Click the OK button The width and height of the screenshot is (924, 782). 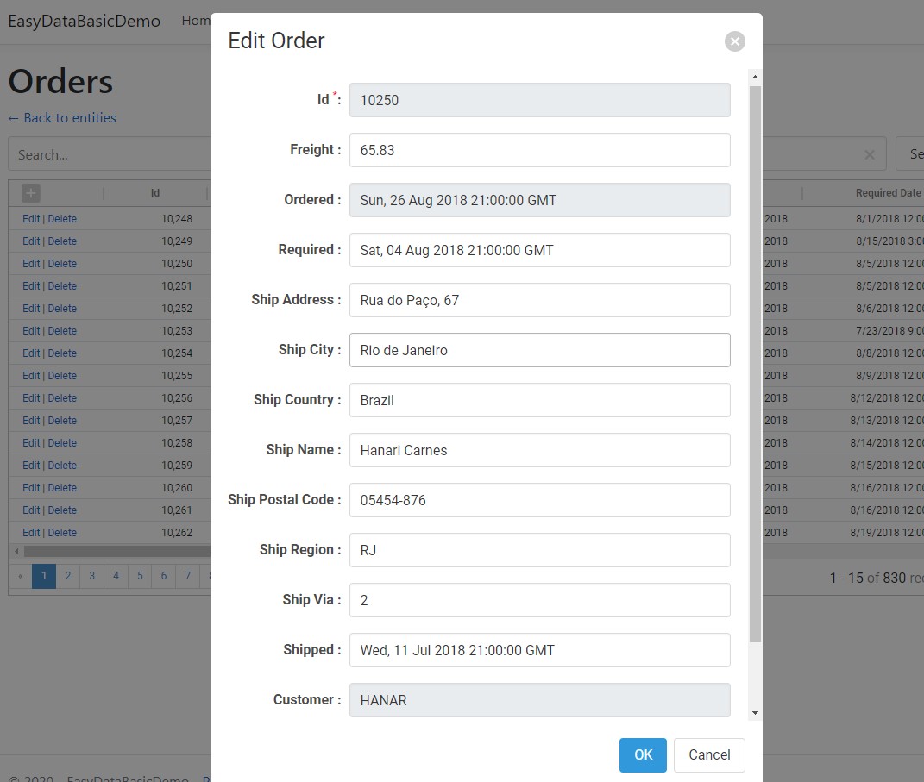pos(643,754)
